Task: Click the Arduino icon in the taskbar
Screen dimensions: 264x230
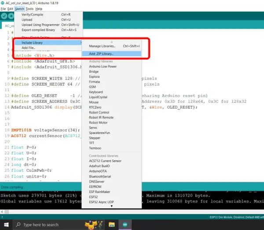Action: 125,225
